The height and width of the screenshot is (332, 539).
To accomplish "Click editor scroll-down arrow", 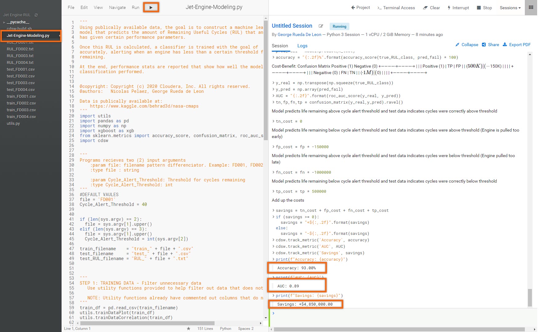I will 266,318.
